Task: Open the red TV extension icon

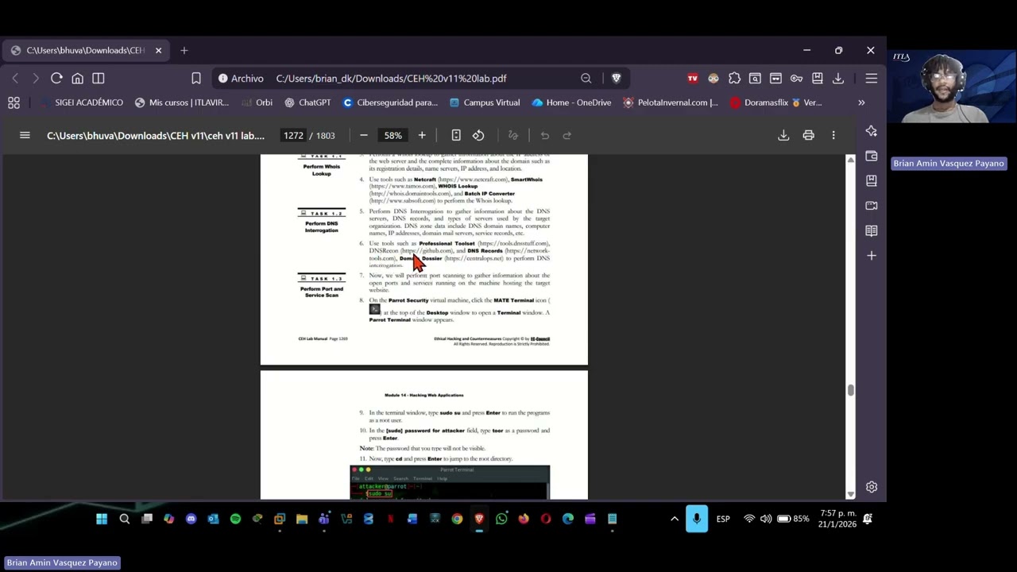Action: [692, 79]
